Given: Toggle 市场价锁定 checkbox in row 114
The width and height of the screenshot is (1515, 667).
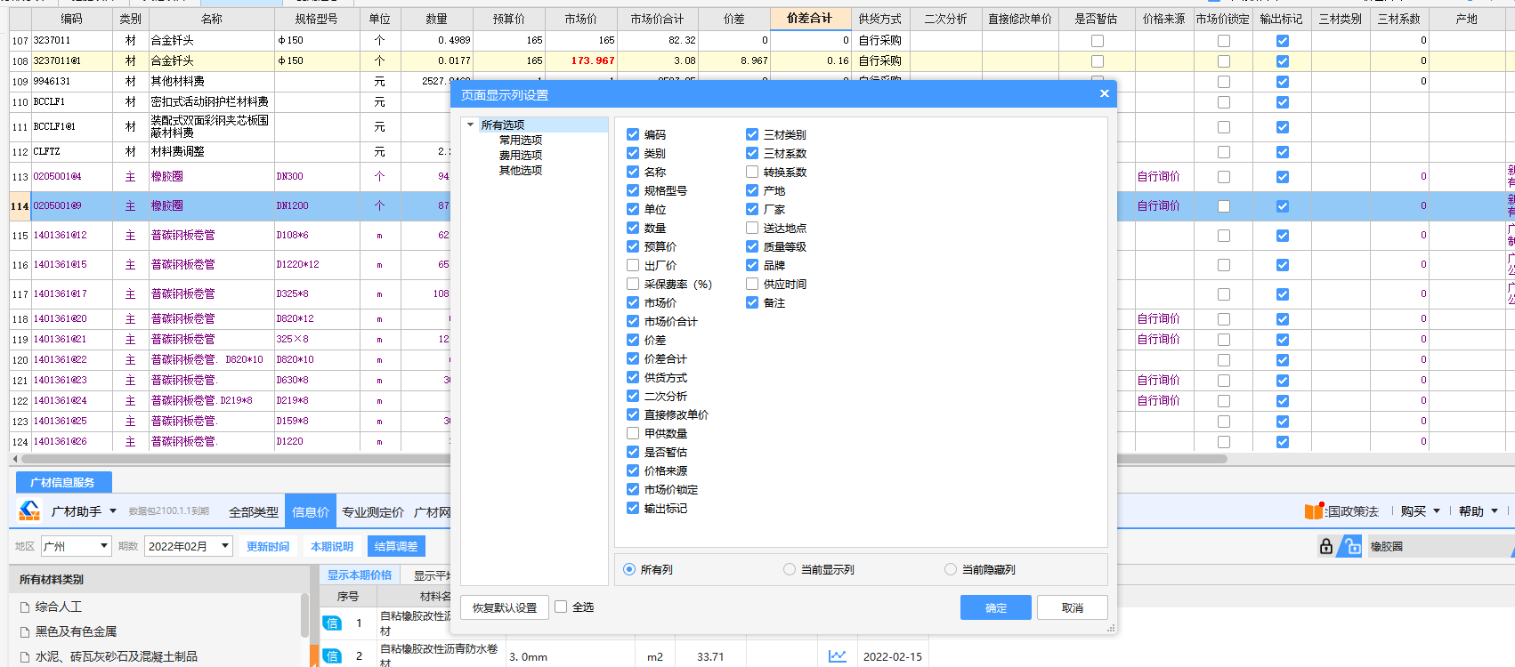Looking at the screenshot, I should click(1224, 206).
